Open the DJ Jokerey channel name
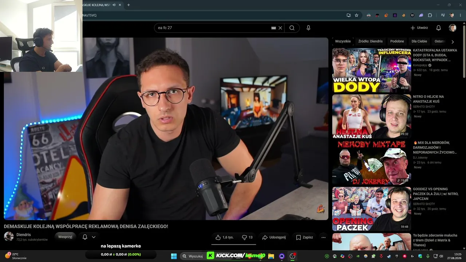This screenshot has height=262, width=466. point(420,158)
